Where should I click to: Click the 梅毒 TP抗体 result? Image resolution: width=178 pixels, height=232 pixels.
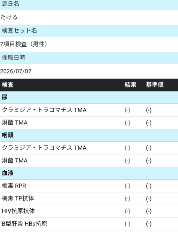127,199
